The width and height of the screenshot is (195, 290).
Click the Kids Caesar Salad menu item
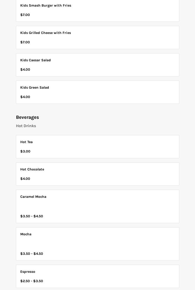(x=35, y=60)
